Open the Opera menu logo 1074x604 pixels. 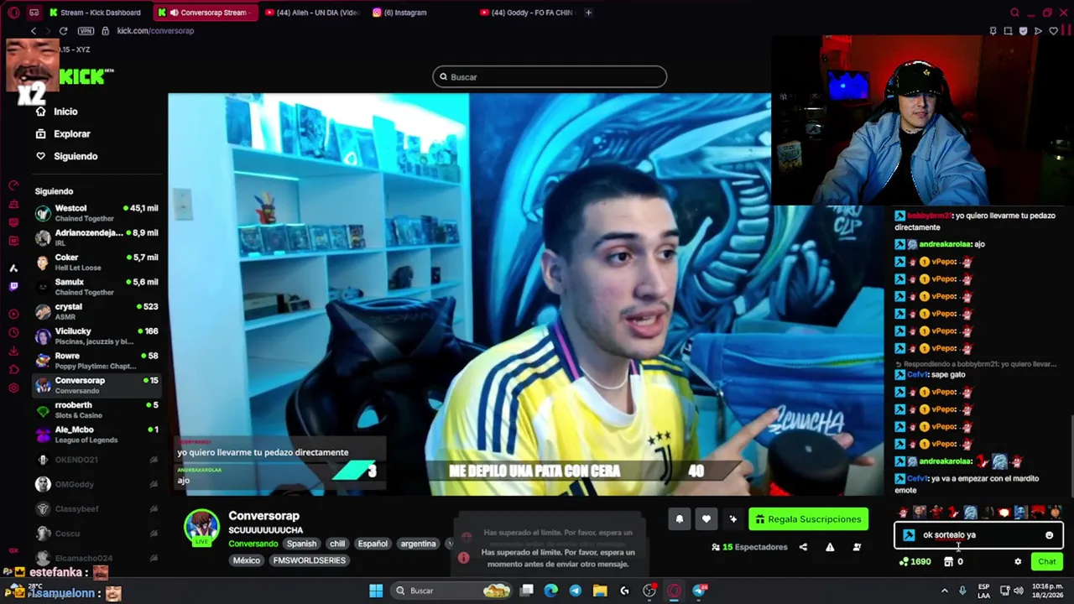pyautogui.click(x=13, y=13)
